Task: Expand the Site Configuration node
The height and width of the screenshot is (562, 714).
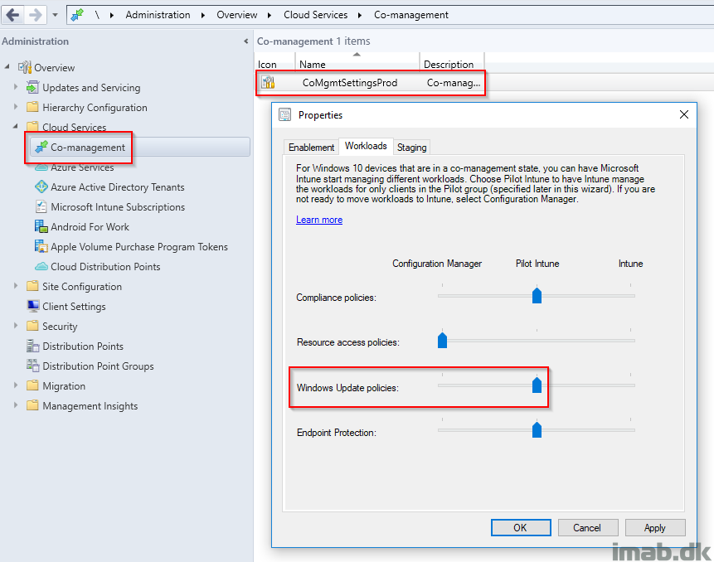Action: [x=16, y=286]
